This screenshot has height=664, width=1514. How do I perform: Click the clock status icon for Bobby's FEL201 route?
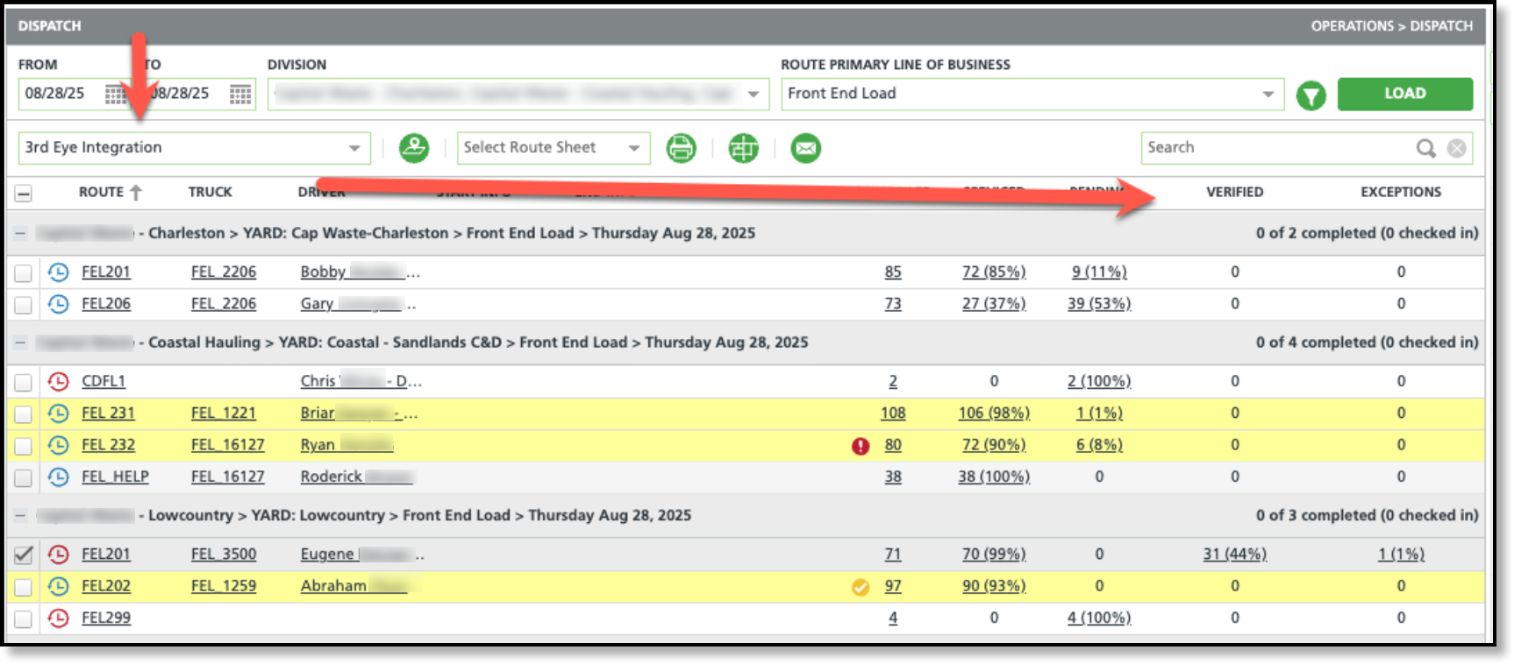pos(58,272)
